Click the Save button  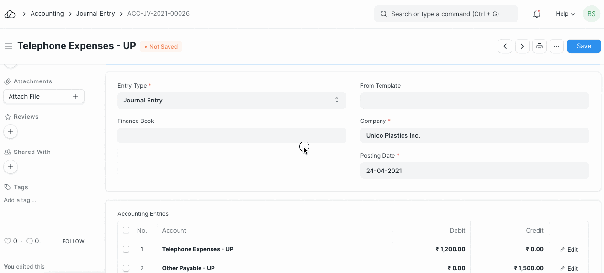(583, 46)
